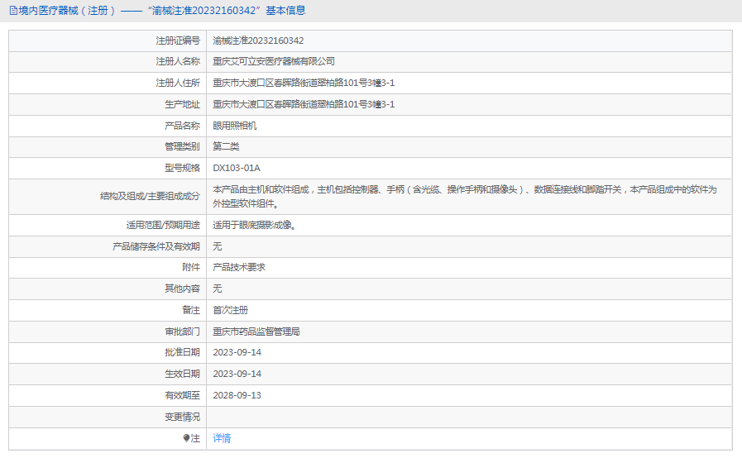Click the 型号规格 row label
This screenshot has height=458, width=742.
click(182, 168)
